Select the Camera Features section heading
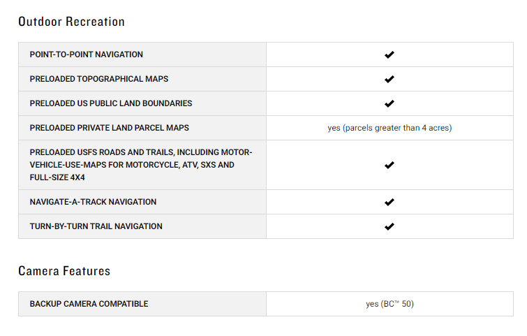Screen dimensions: 527x336 point(64,271)
